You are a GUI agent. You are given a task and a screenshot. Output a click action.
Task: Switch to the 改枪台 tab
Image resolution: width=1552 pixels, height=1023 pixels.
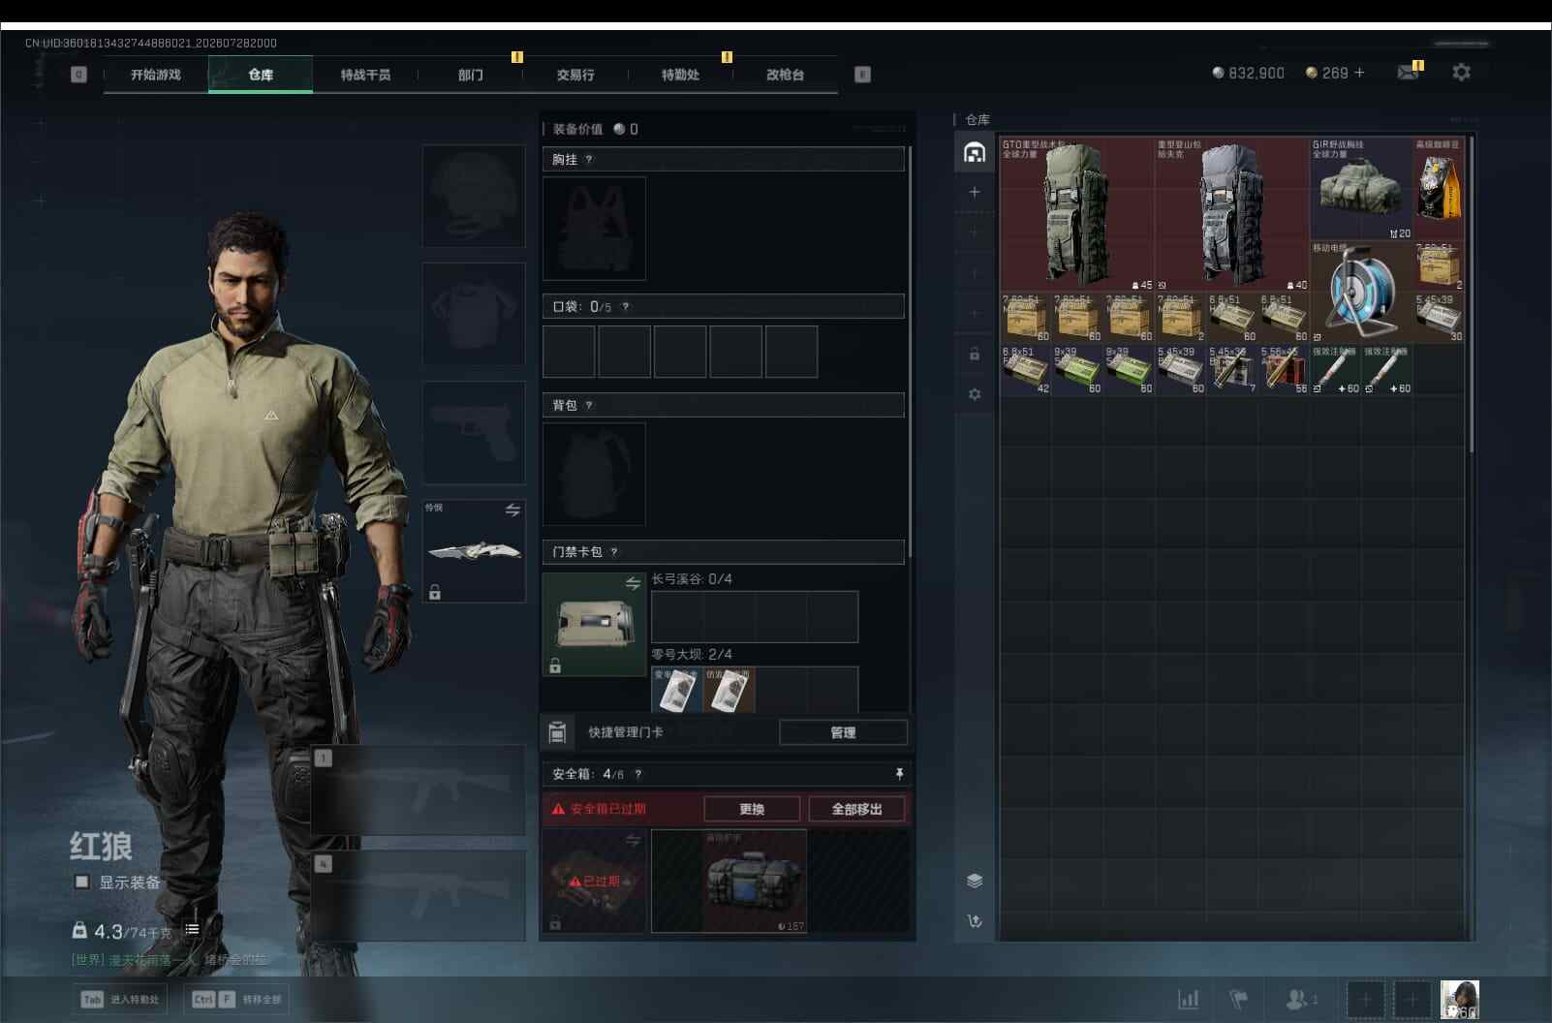pos(785,75)
